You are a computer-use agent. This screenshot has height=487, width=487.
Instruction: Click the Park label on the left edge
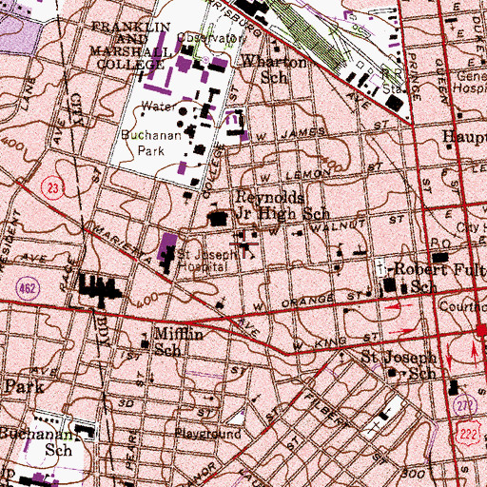[x=24, y=386]
